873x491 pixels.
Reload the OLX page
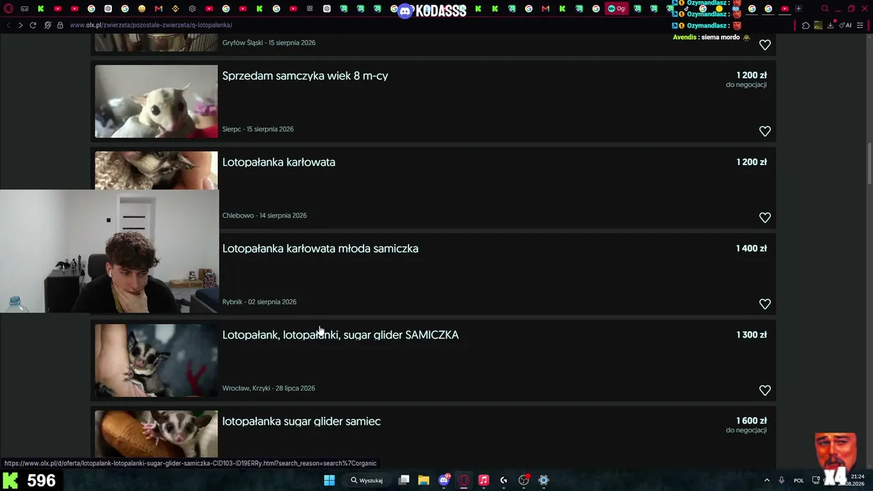[33, 25]
